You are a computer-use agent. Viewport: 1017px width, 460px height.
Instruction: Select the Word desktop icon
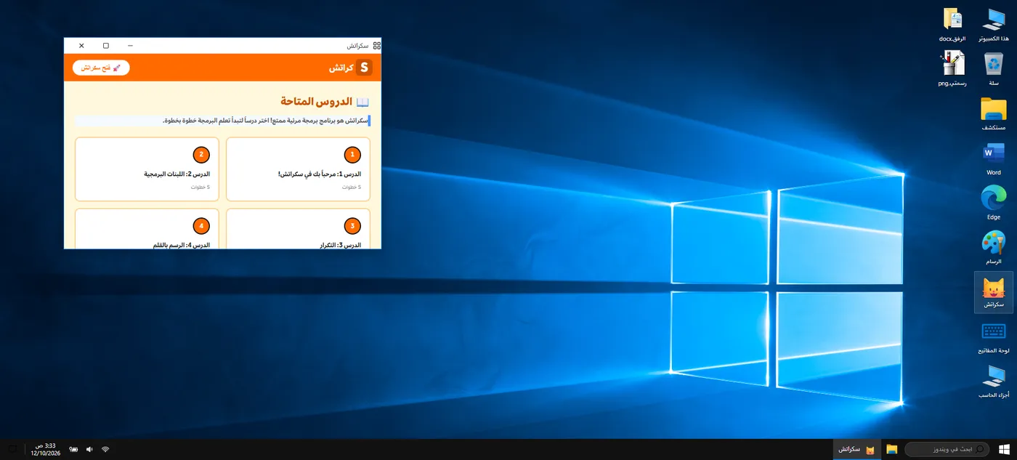(x=993, y=160)
